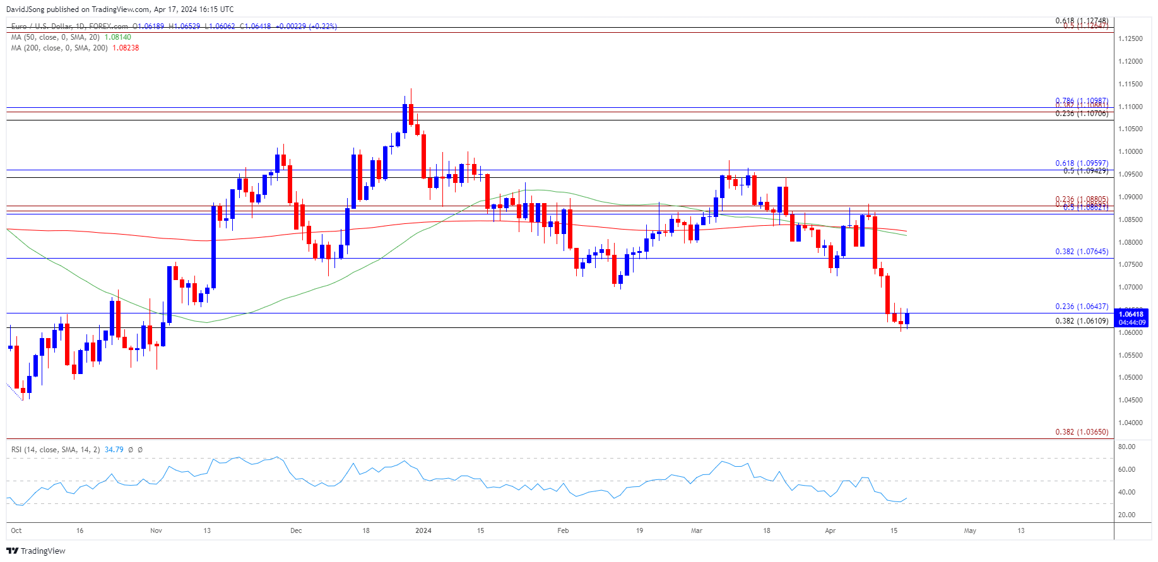Click the latest blue candlestick in April
Viewport: 1158px width, 562px height.
point(907,319)
